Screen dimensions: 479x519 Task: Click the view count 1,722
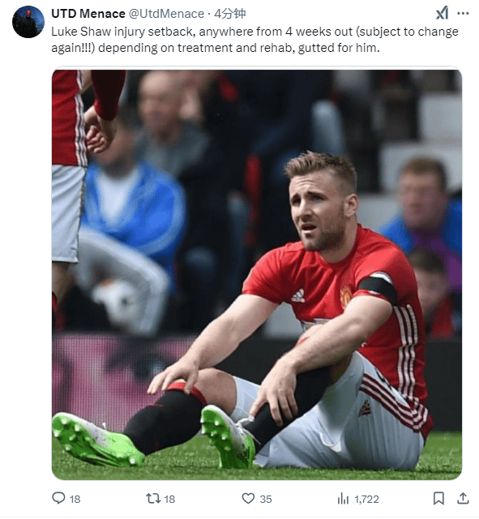point(366,499)
